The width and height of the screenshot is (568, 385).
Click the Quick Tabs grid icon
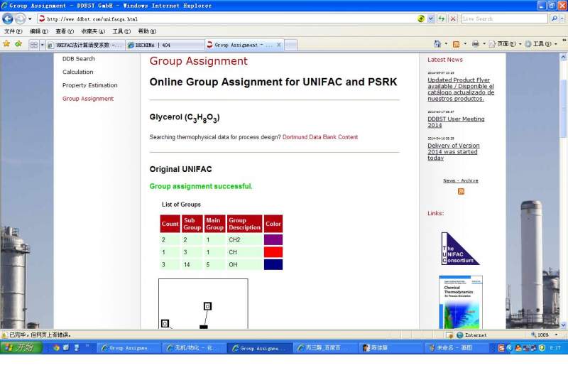pyautogui.click(x=34, y=45)
